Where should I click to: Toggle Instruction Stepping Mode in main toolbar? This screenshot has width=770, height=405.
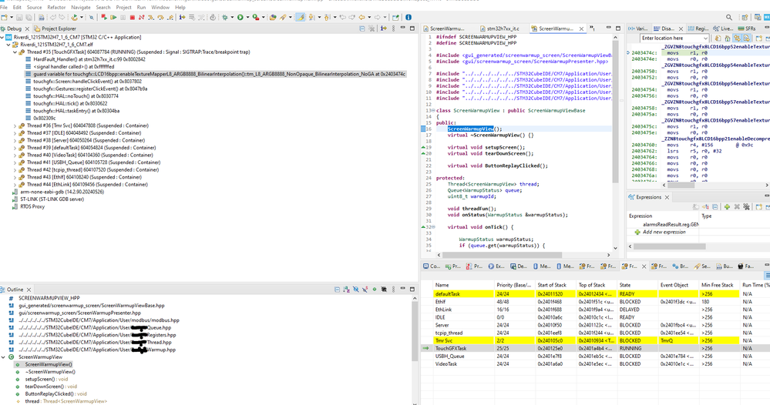pos(182,17)
